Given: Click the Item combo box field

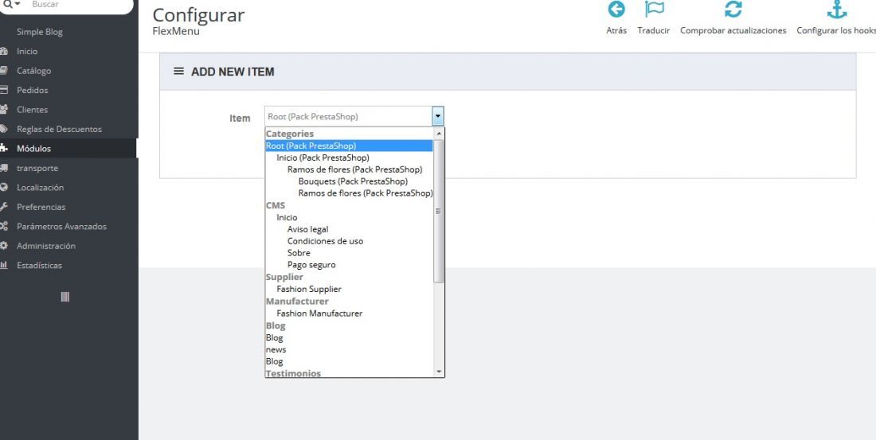Looking at the screenshot, I should pyautogui.click(x=354, y=117).
